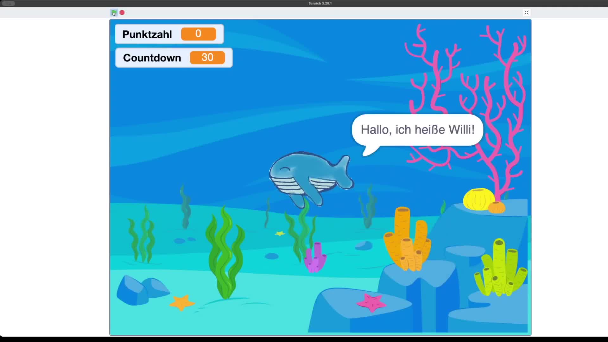Click the speech bubble saying Hallo, ich heiße Willi!
Screen dimensions: 608x342
(x=417, y=130)
